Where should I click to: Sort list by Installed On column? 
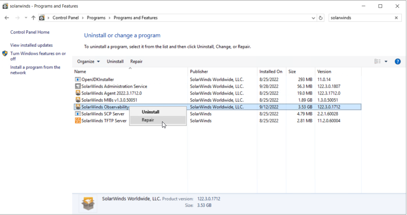click(x=271, y=72)
